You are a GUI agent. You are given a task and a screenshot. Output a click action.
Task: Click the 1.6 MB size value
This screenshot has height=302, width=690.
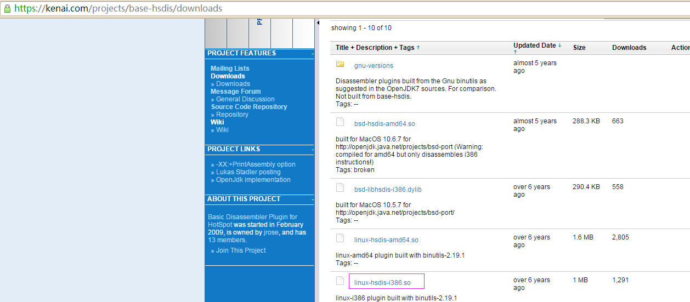pos(583,237)
